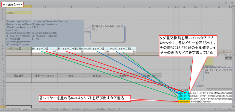235x112 pixels.
Task: Click the cell starting with if(window.pageYOffset
Action: coord(19,33)
